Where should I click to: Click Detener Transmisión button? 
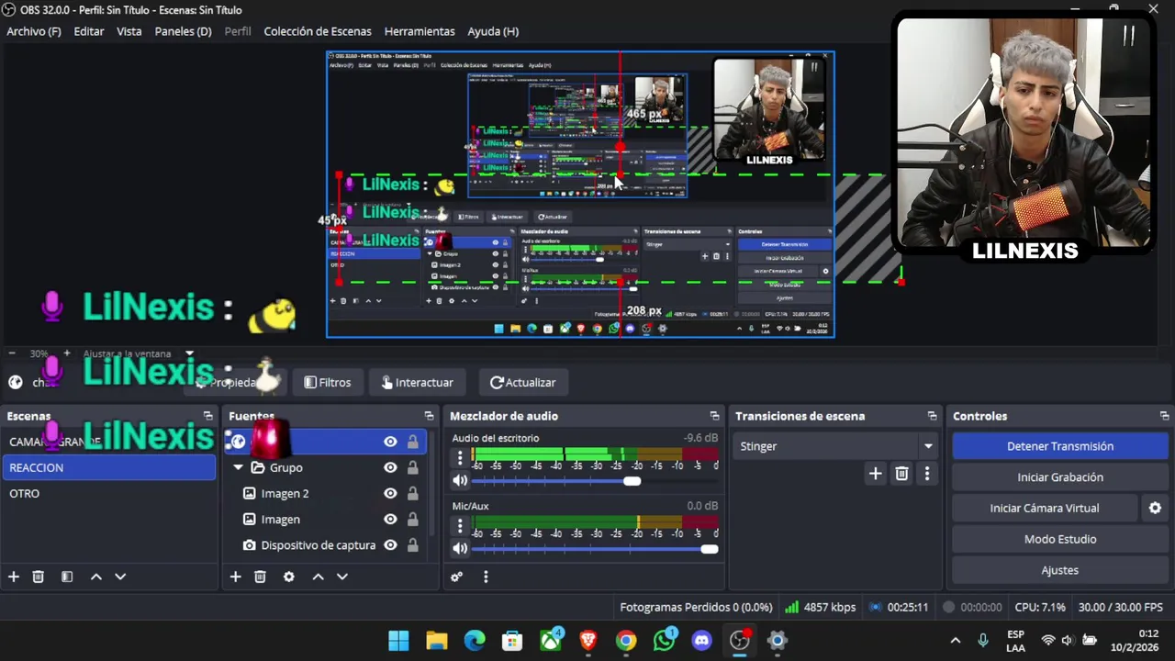(x=1060, y=446)
